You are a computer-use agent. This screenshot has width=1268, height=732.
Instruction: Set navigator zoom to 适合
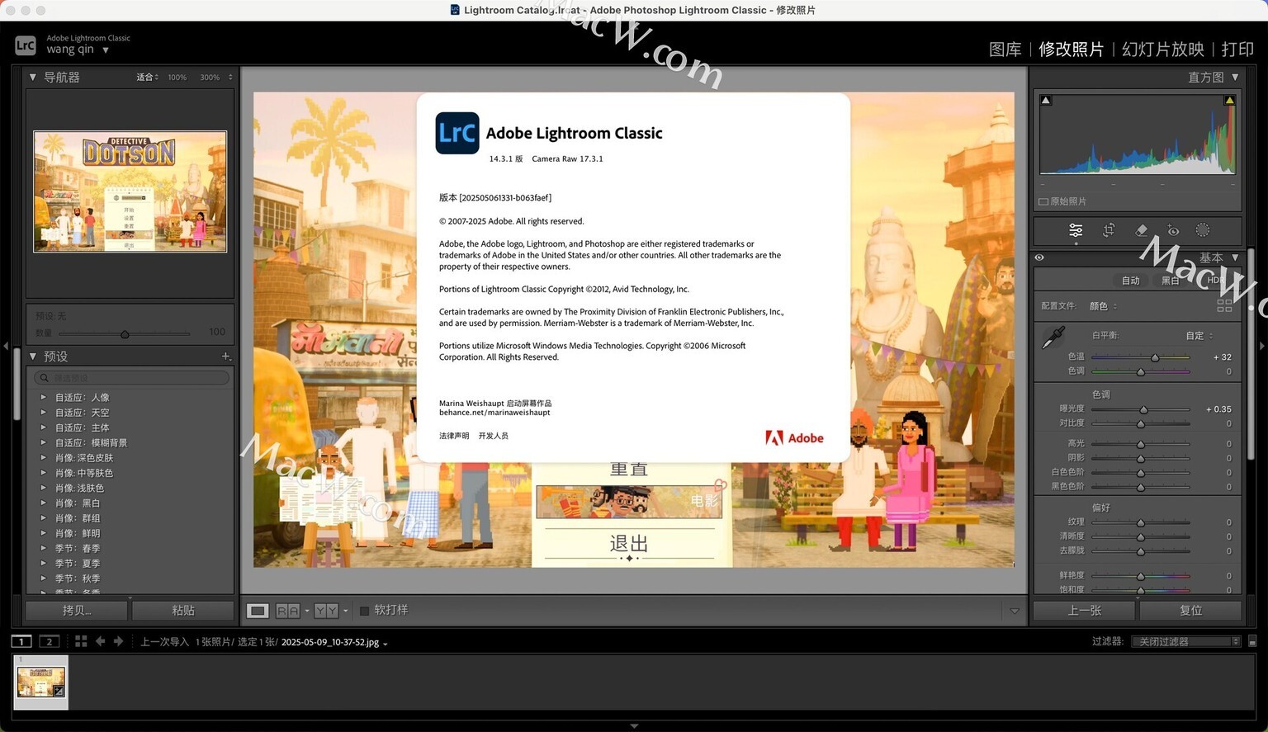(144, 77)
